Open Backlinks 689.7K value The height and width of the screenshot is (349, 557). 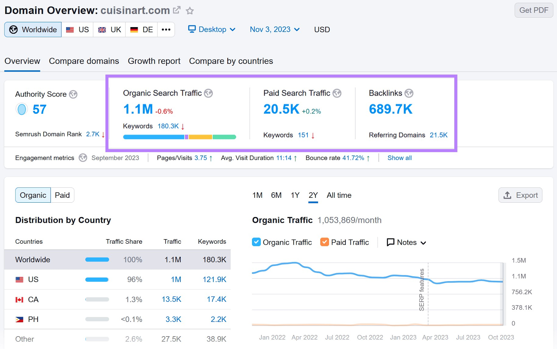(391, 109)
